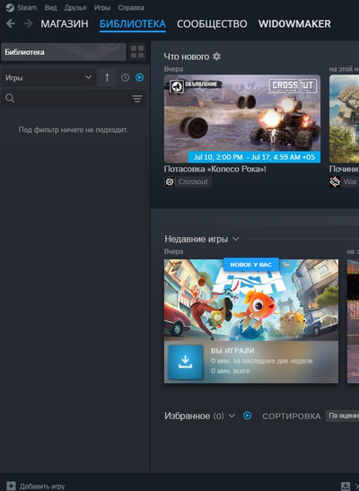
Task: Click the library search input field
Action: (x=74, y=99)
